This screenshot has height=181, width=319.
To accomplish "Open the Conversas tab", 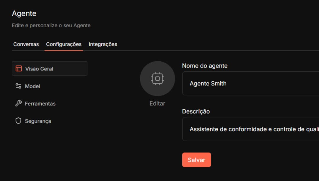I will pos(26,44).
